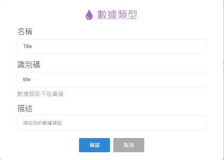The height and width of the screenshot is (160, 224).
Task: Click the 描述 field label
Action: (25, 108)
